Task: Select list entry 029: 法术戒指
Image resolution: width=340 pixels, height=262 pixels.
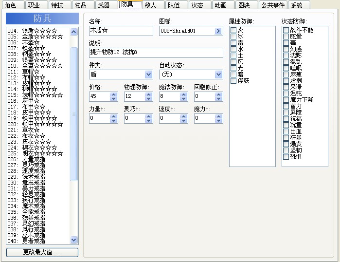Action: pyautogui.click(x=38, y=177)
